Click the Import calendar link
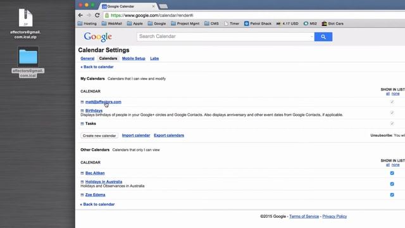This screenshot has width=405, height=228. 136,136
